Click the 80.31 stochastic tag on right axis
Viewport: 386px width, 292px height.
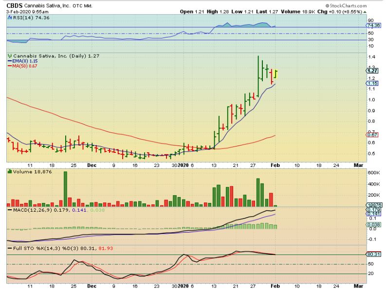coord(373,254)
